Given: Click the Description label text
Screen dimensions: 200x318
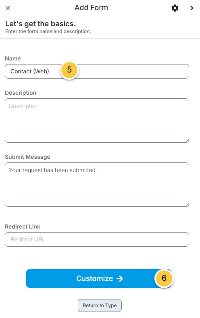Looking at the screenshot, I should click(21, 93).
